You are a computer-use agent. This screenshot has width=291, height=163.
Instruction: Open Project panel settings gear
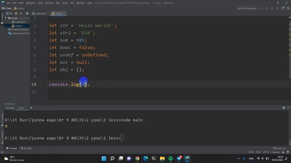27,14
